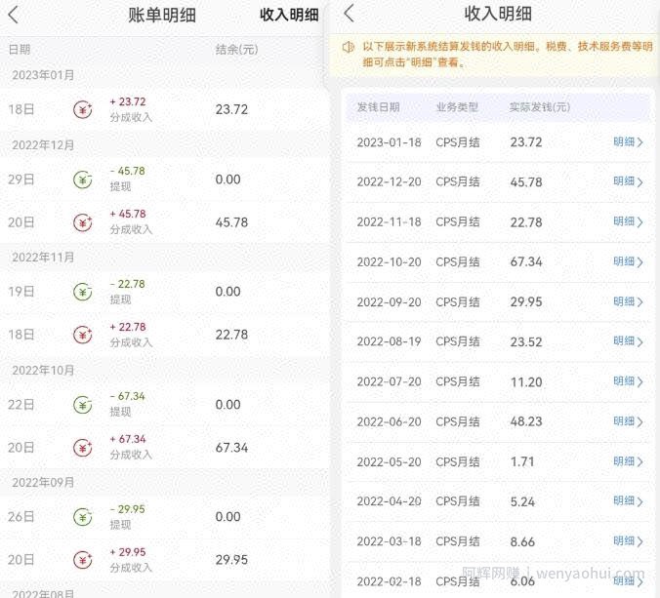
Task: Go back from 账单明细 page
Action: pos(14,16)
